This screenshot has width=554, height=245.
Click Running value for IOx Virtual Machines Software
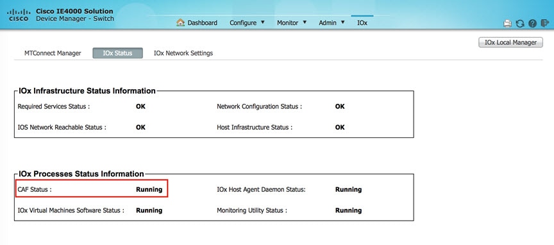[149, 210]
